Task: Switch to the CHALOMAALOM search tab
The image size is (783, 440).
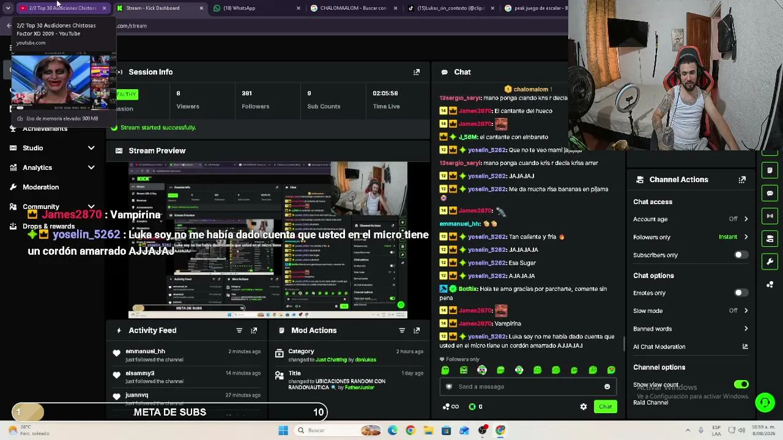Action: point(354,8)
